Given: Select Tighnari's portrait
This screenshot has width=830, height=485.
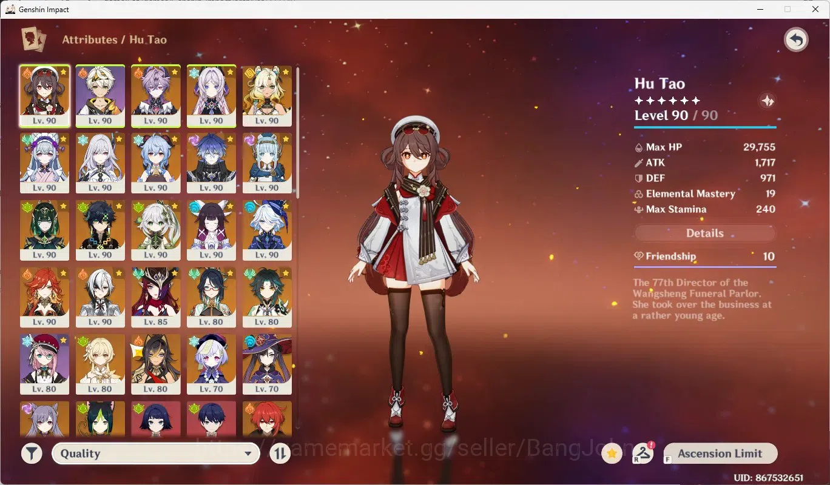Looking at the screenshot, I should (100, 419).
